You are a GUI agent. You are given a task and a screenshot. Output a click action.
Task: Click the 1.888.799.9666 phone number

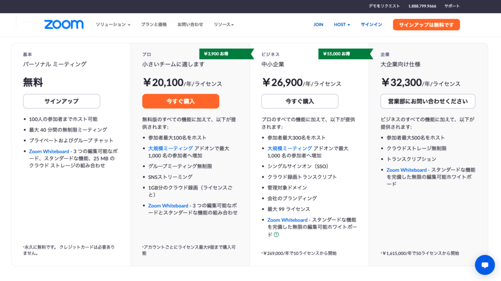click(422, 6)
